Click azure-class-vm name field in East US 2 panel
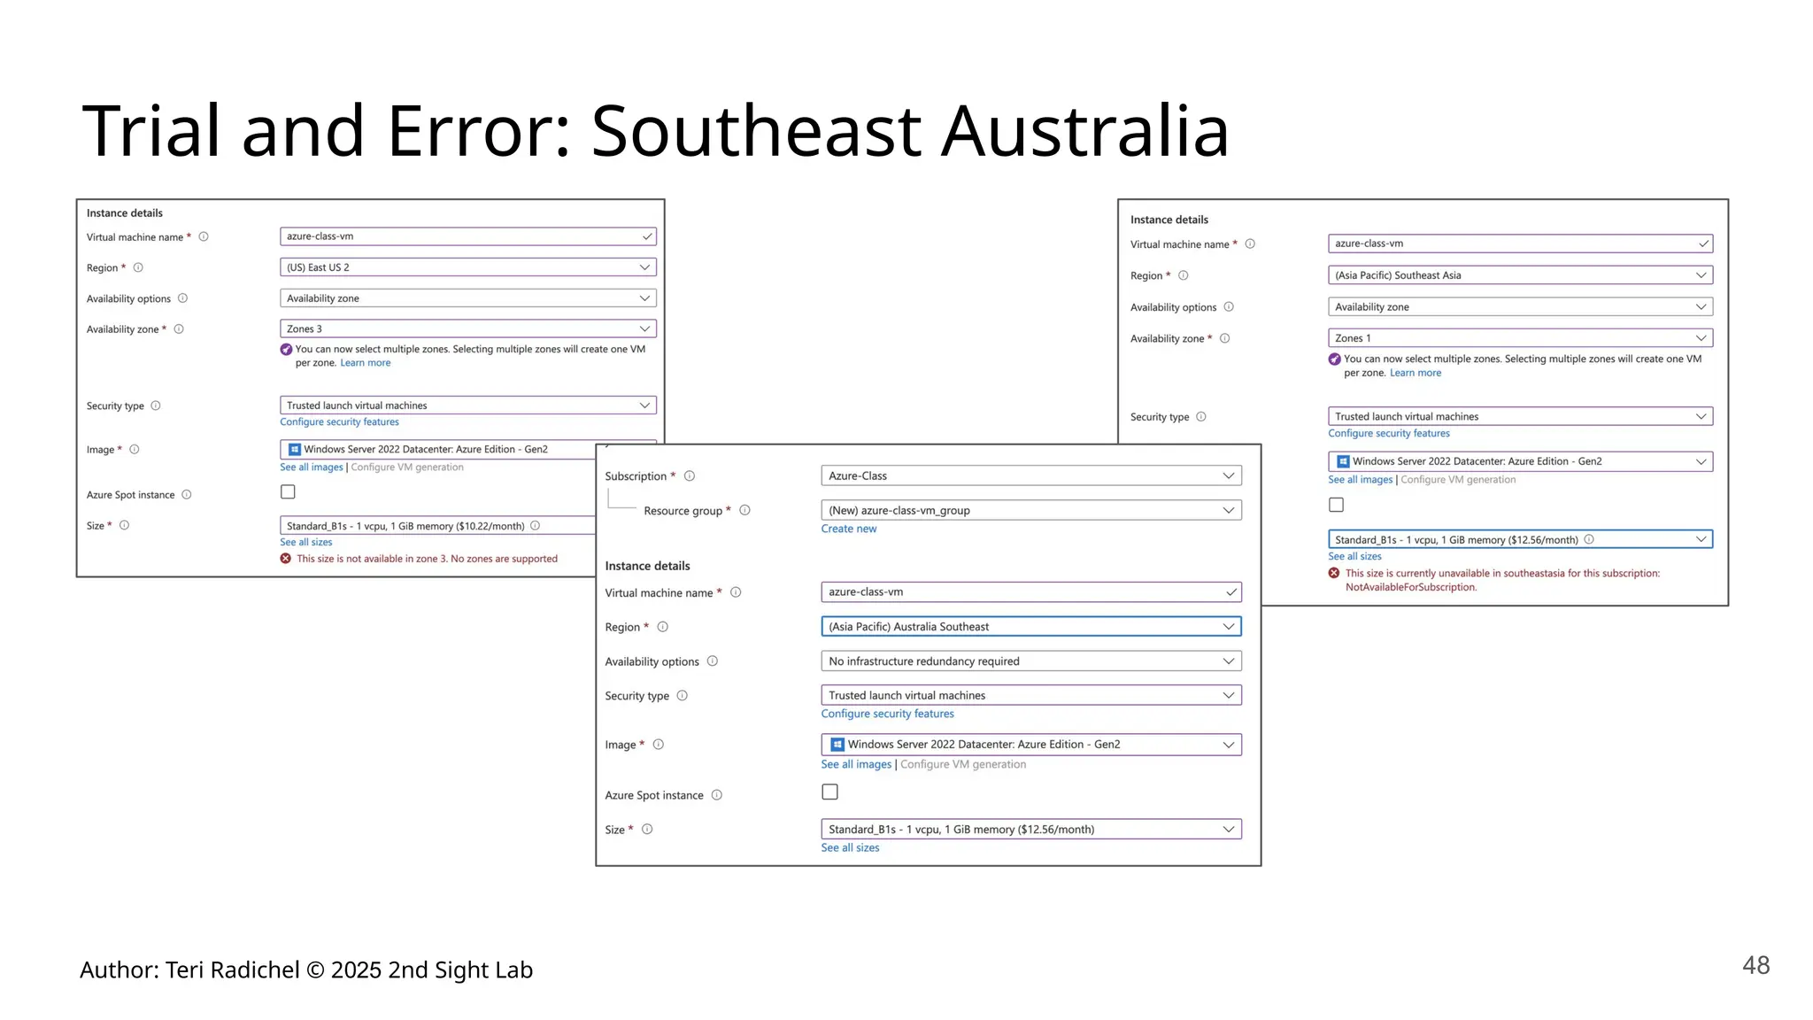1813x1020 pixels. (x=468, y=236)
